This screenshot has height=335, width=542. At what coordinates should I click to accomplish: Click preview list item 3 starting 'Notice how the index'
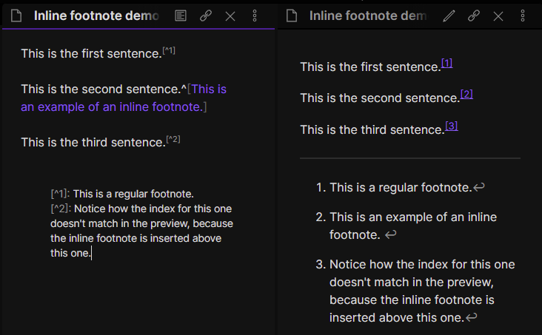coord(422,291)
